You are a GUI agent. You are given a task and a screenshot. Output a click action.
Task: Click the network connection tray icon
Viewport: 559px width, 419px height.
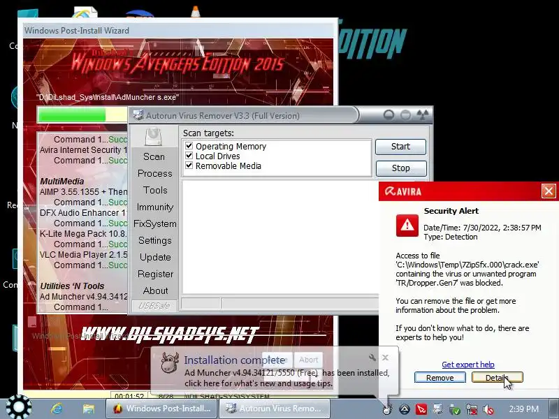[471, 409]
